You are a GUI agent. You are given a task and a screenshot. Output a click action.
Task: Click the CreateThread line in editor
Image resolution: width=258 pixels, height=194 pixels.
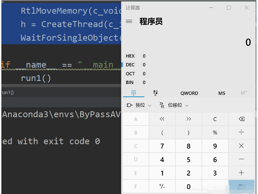(71, 24)
